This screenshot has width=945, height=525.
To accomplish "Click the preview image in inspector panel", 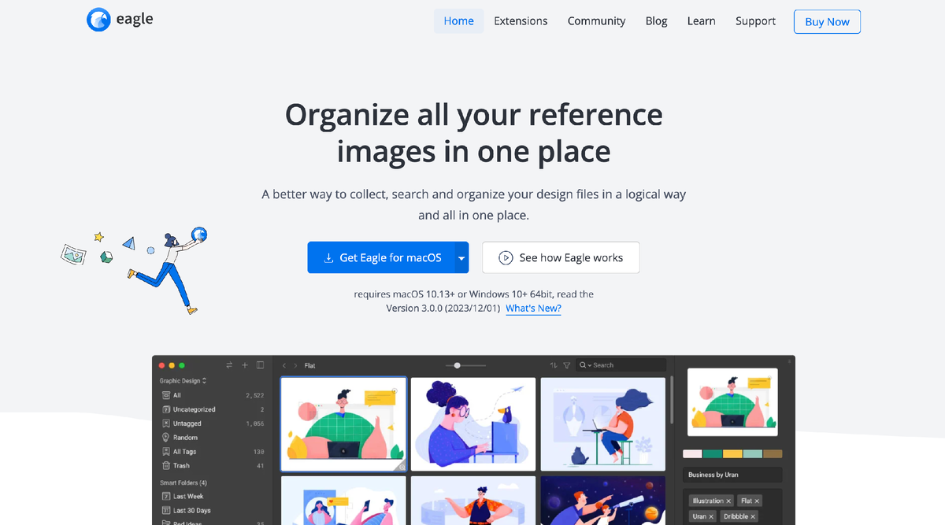I will [x=732, y=402].
